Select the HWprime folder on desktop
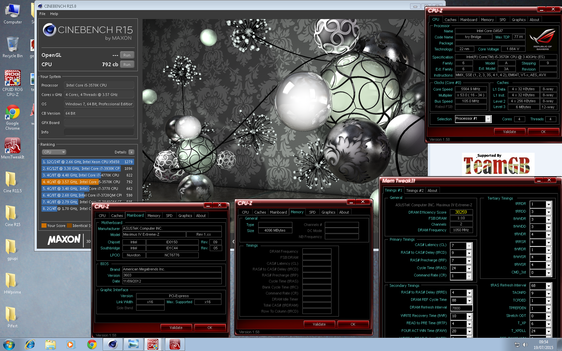The width and height of the screenshot is (562, 351). (13, 283)
